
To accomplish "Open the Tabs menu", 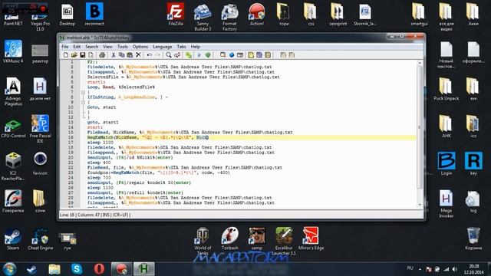I will tap(181, 47).
